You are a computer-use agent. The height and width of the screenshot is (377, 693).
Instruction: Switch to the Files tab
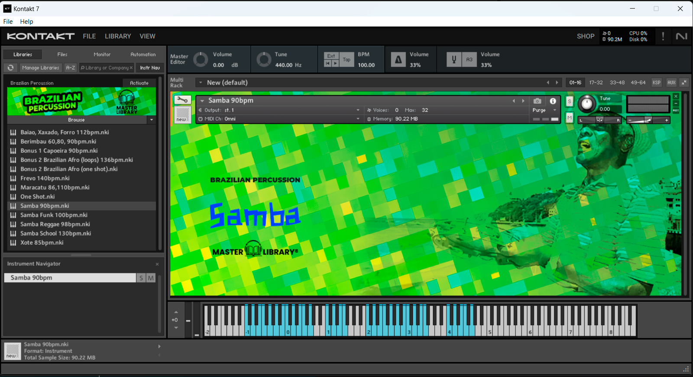point(62,55)
